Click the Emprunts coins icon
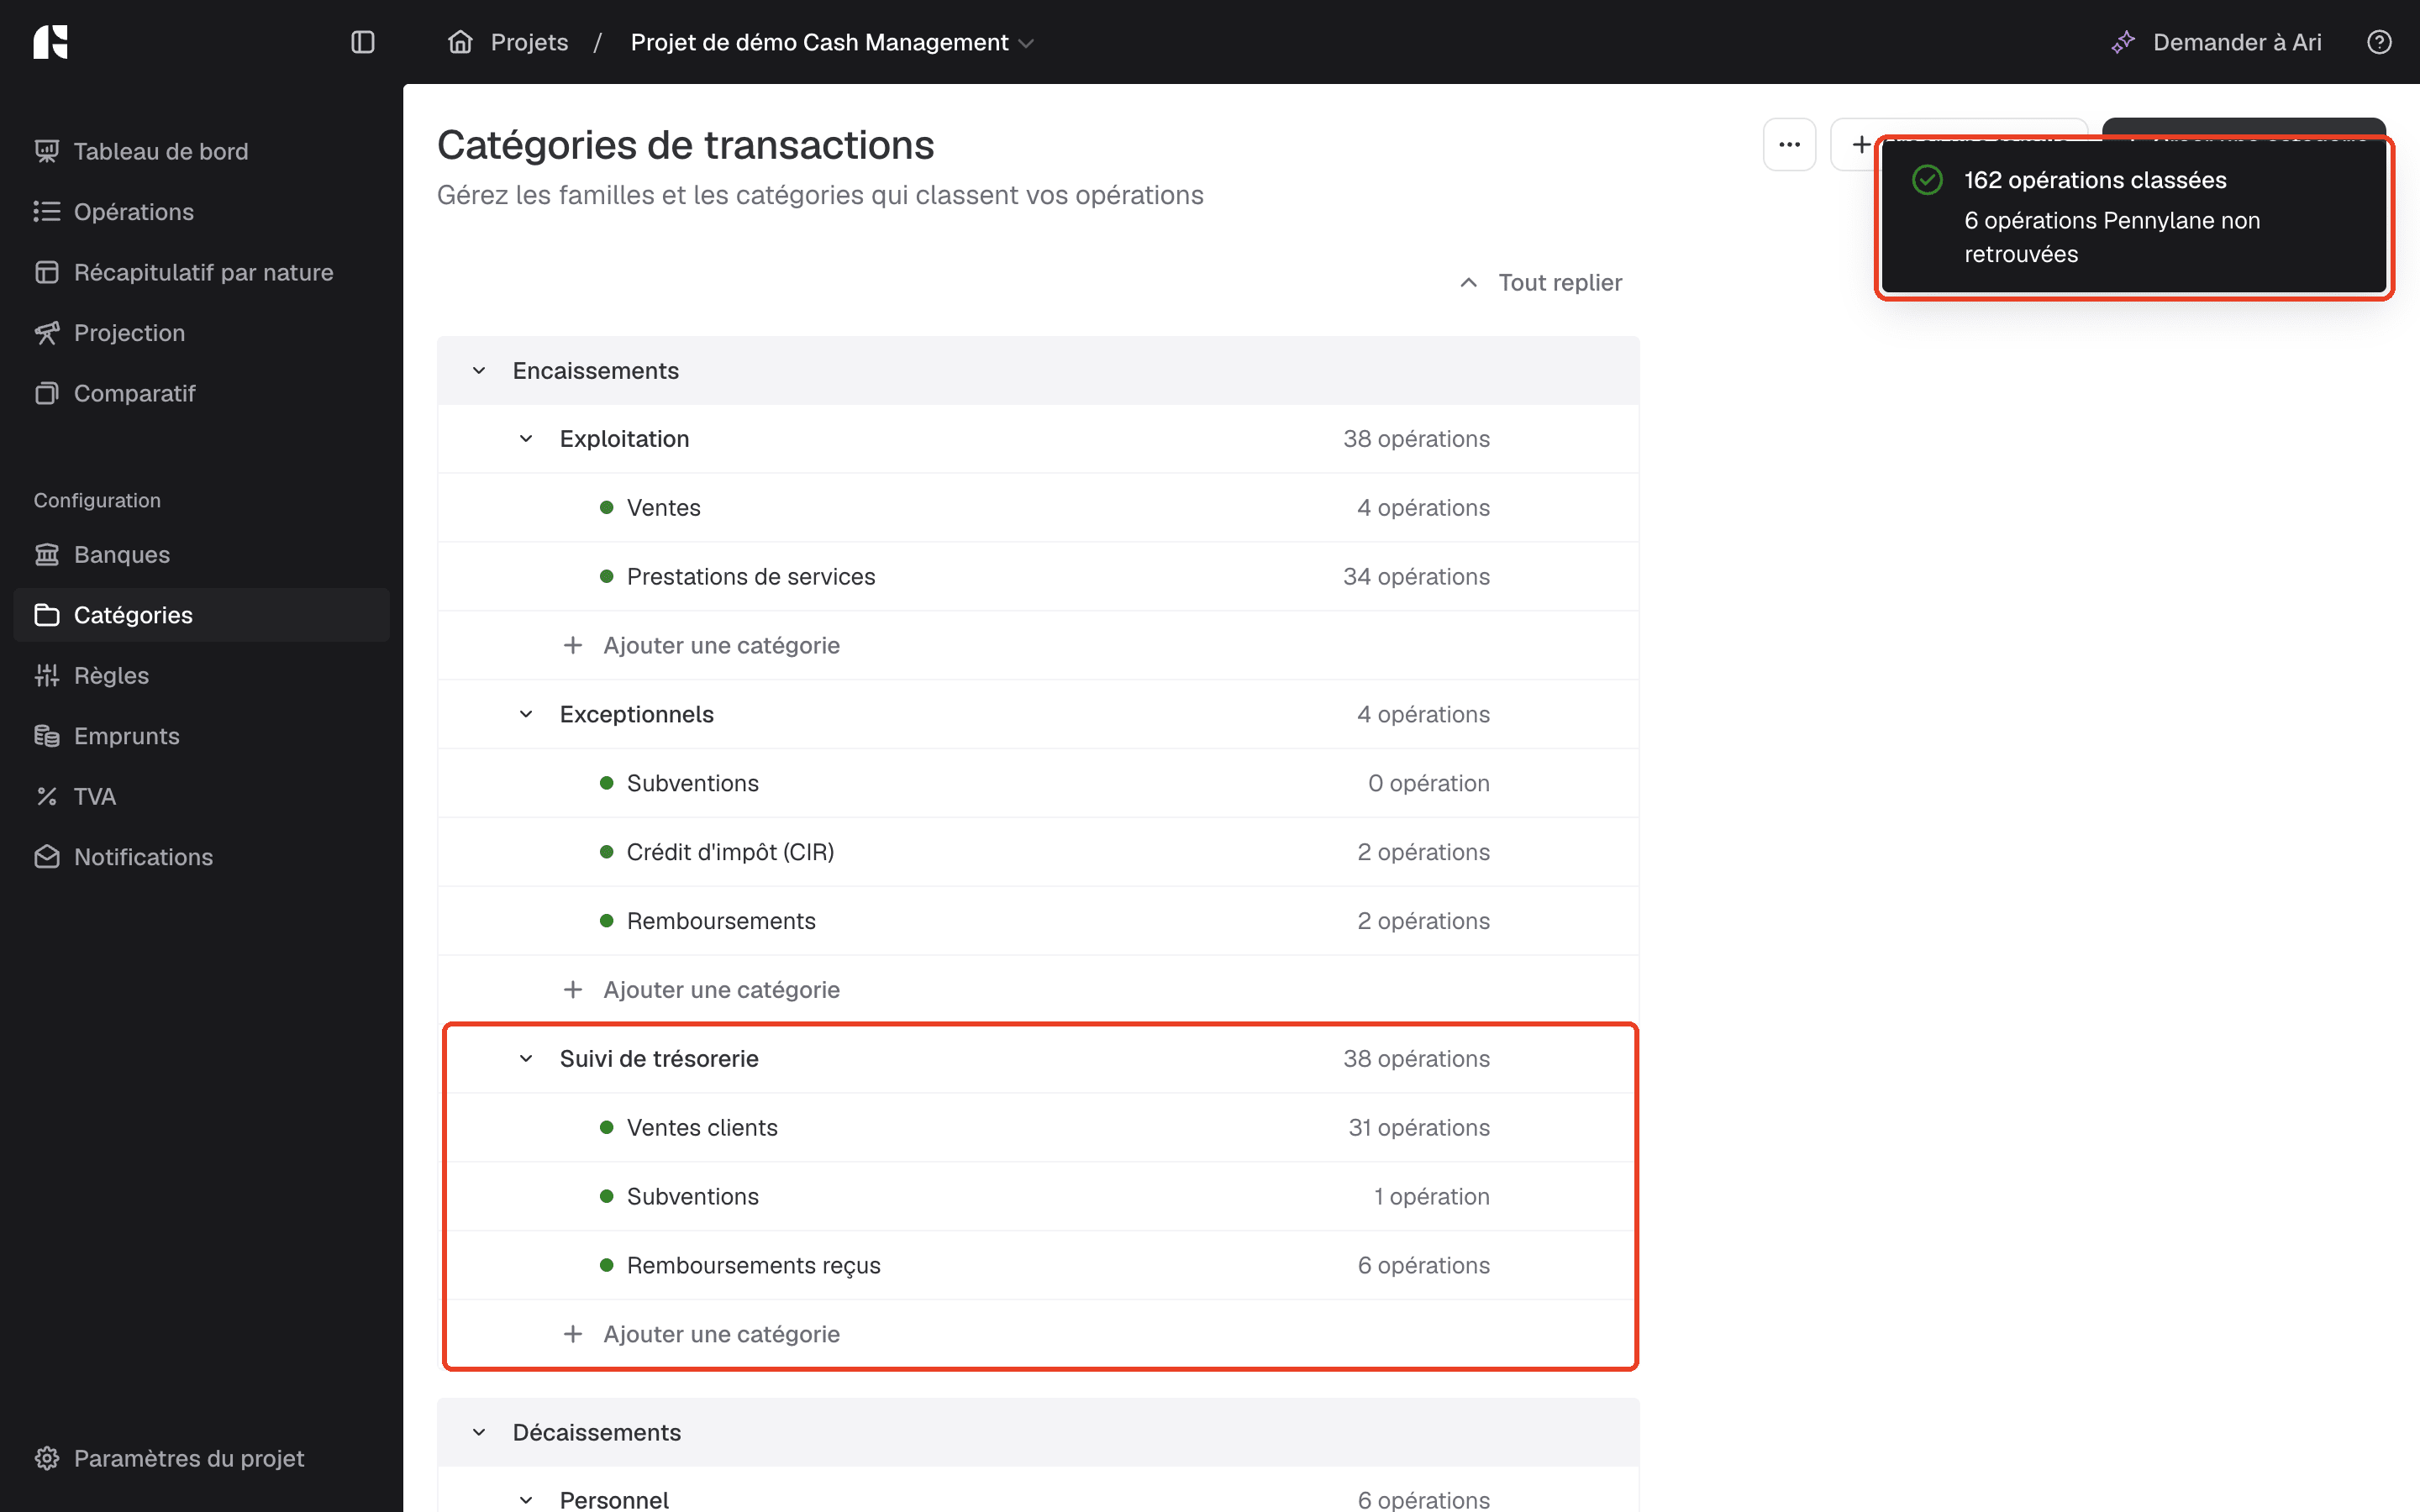Screen dimensions: 2420x1512 47,736
